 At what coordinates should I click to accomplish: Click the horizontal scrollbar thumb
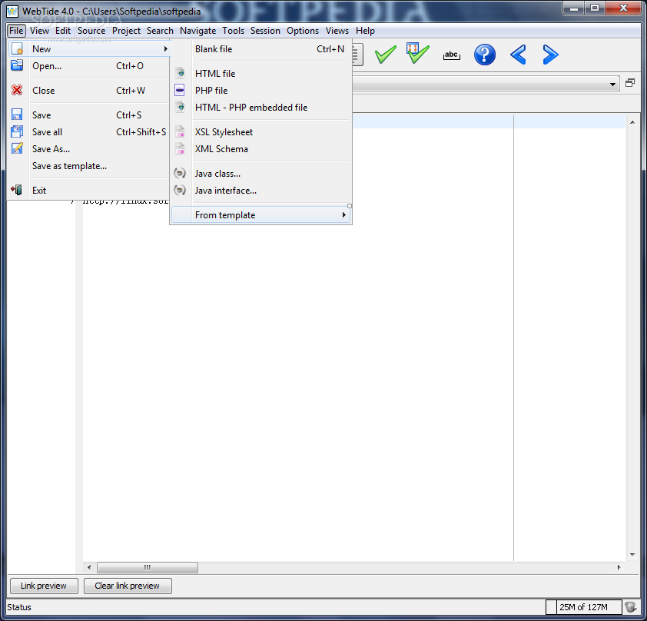pyautogui.click(x=148, y=567)
